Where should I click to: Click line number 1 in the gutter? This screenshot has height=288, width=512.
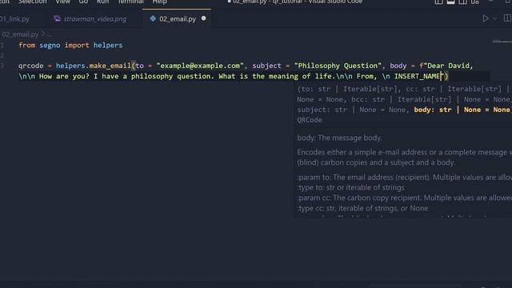click(x=2, y=46)
